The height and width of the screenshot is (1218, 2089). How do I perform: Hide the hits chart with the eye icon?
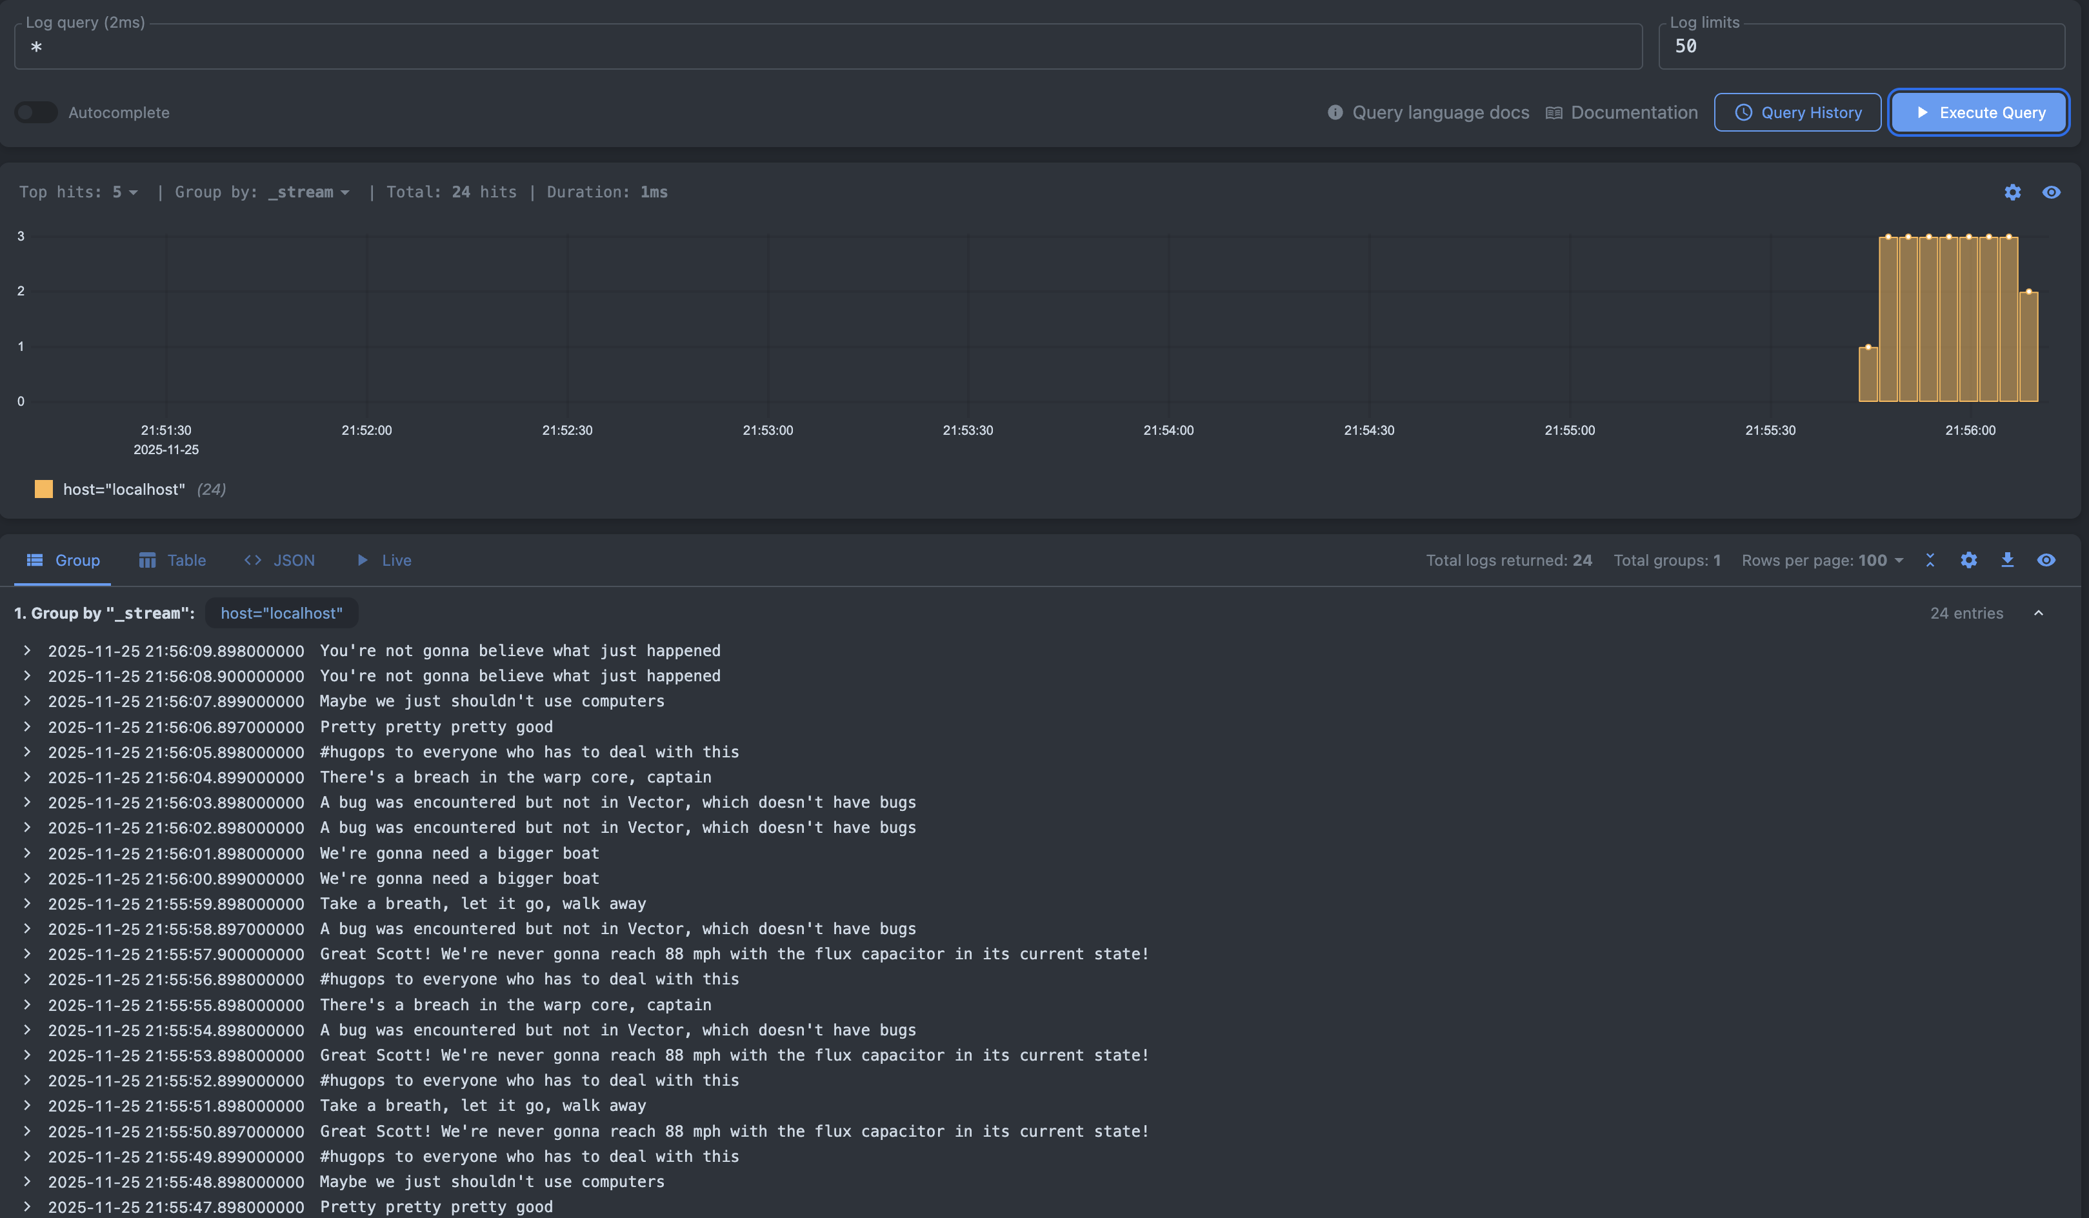tap(2051, 192)
